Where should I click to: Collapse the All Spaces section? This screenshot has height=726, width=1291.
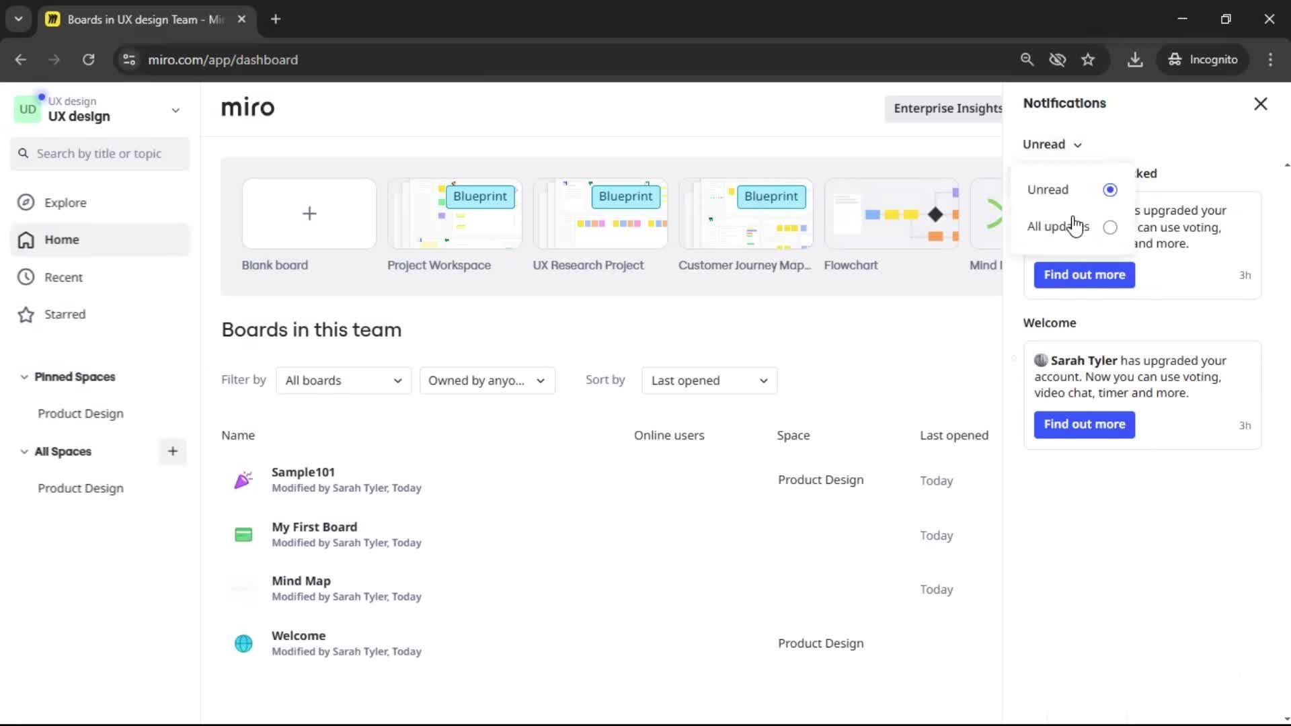(24, 452)
